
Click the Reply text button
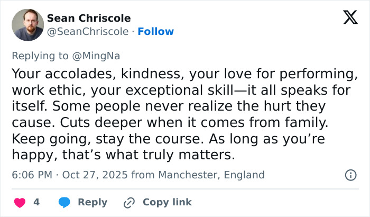92,202
